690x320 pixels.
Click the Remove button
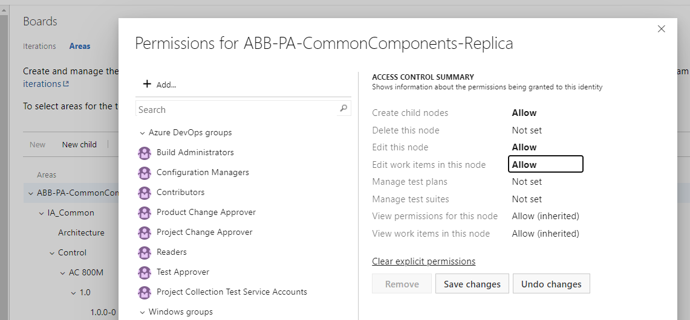click(x=402, y=284)
